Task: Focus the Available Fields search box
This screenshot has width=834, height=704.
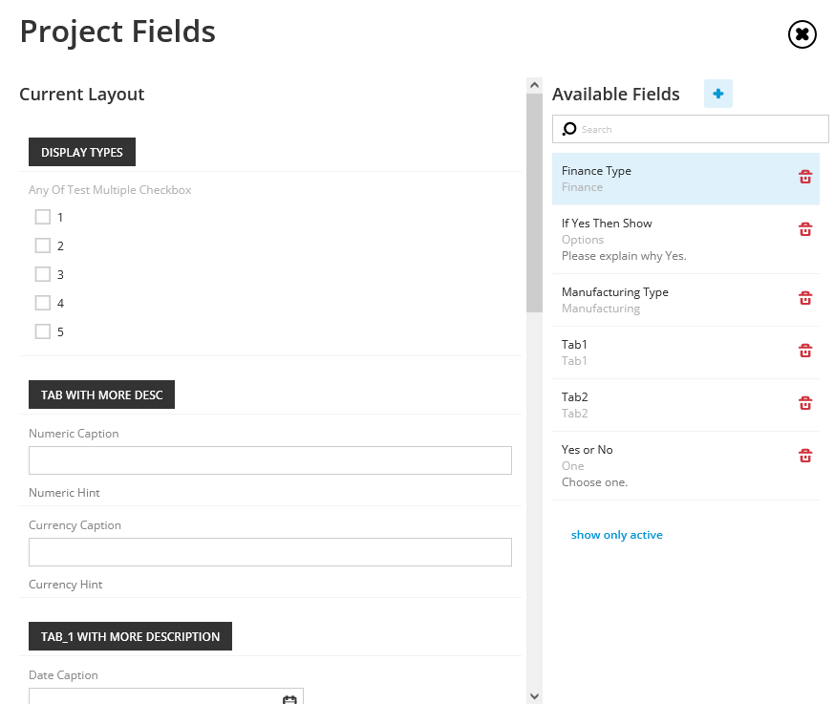Action: click(x=691, y=129)
